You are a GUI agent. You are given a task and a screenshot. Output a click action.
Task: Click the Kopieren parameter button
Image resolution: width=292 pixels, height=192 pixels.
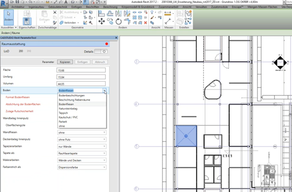(x=65, y=62)
